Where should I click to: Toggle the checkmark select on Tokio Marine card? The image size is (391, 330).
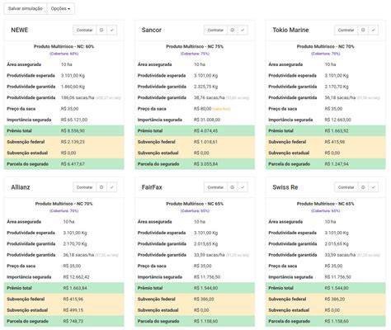pyautogui.click(x=373, y=30)
